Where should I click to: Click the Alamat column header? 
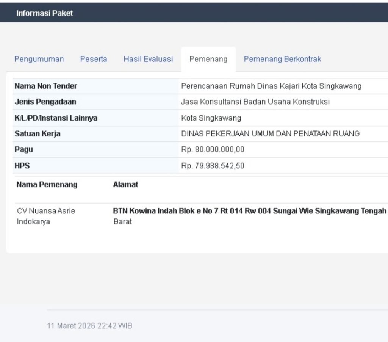(125, 185)
